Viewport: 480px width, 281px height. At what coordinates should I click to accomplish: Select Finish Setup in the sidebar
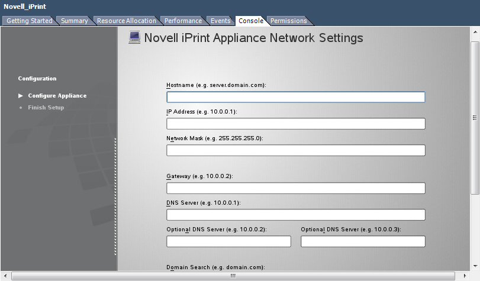coord(46,108)
